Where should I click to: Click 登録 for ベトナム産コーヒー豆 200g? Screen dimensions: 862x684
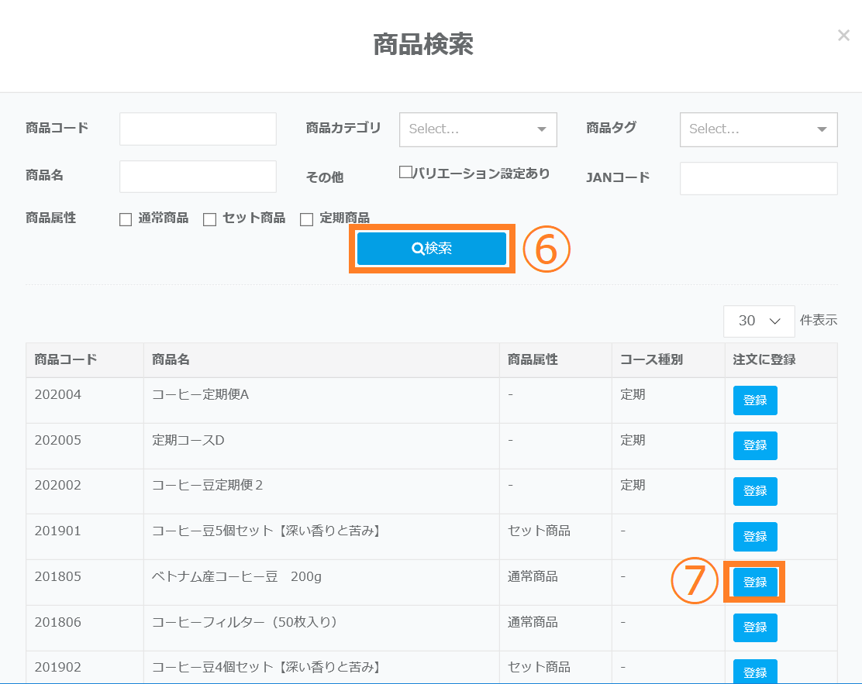pos(755,583)
